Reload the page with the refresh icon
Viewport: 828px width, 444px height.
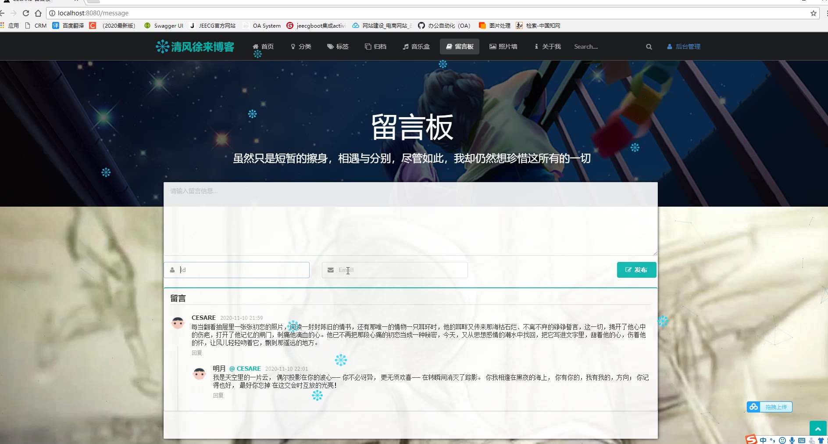[x=26, y=13]
